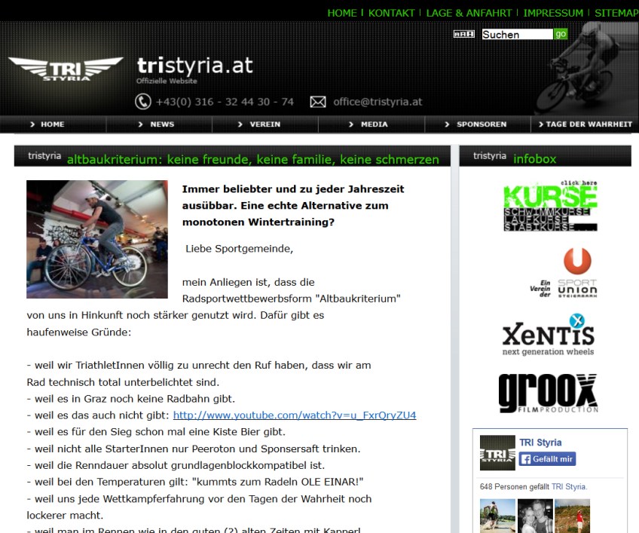Screen dimensions: 639x533
Task: Click the envelope email icon
Action: point(318,102)
